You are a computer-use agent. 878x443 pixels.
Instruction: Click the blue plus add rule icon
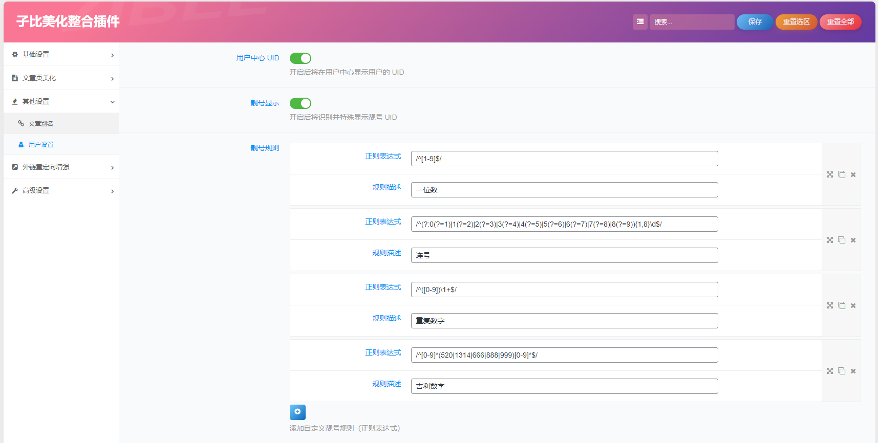point(297,412)
